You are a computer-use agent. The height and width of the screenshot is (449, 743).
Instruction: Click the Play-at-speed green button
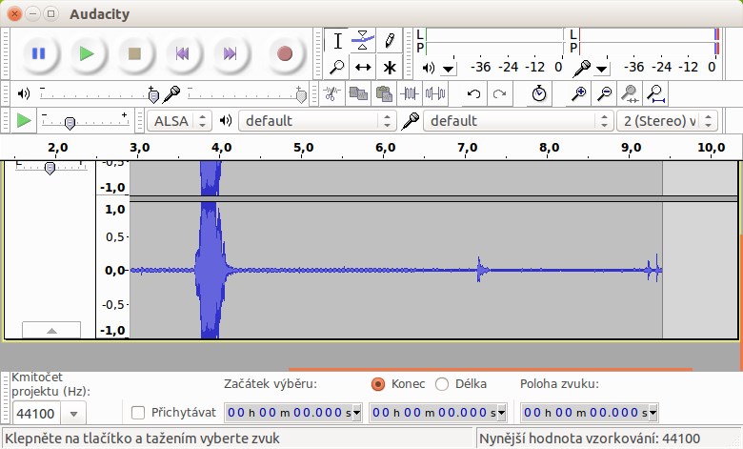point(24,120)
